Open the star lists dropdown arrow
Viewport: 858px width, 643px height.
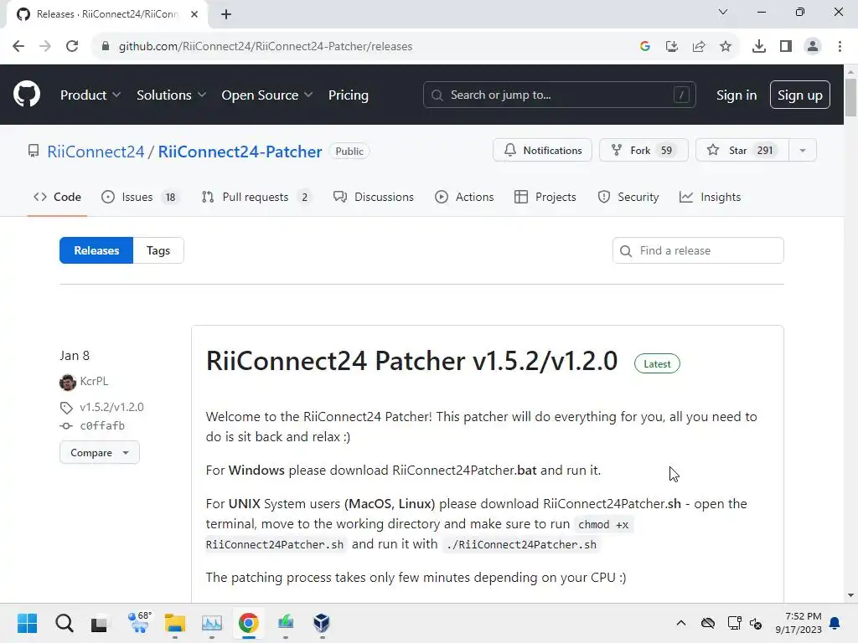click(x=803, y=151)
